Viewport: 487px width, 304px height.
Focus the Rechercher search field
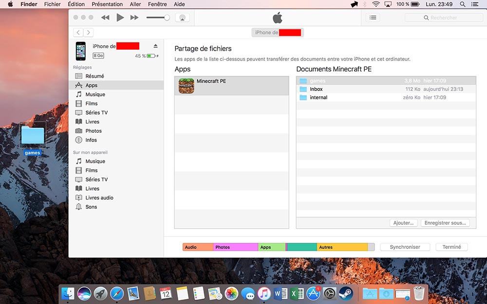click(444, 18)
